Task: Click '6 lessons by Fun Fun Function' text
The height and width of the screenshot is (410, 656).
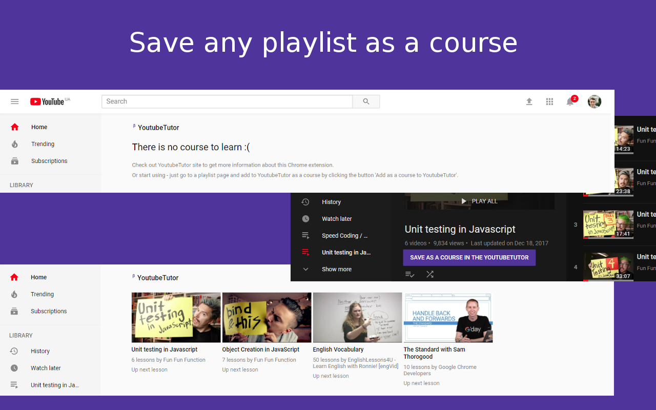Action: [169, 360]
